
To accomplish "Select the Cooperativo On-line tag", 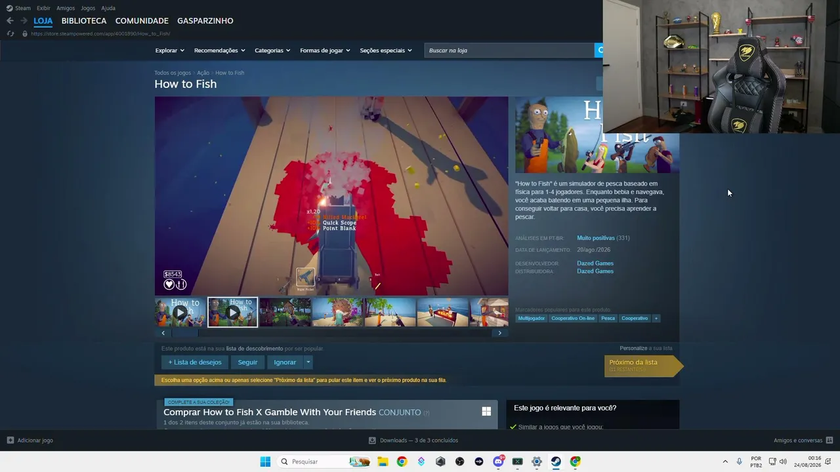I will 573,319.
